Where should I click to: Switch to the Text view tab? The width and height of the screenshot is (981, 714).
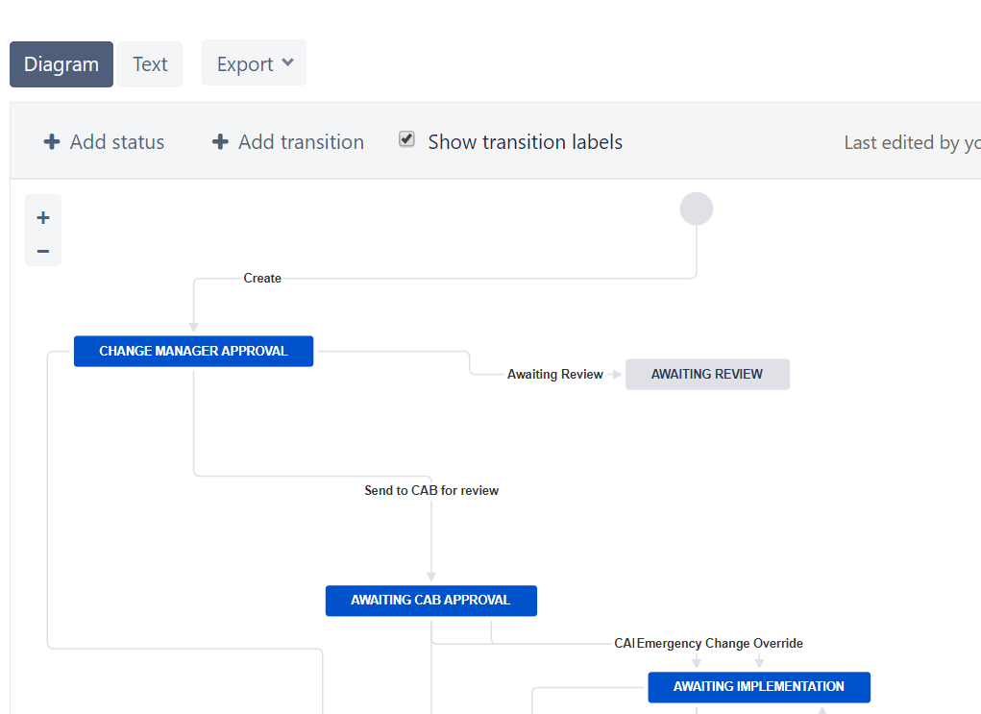pyautogui.click(x=150, y=64)
